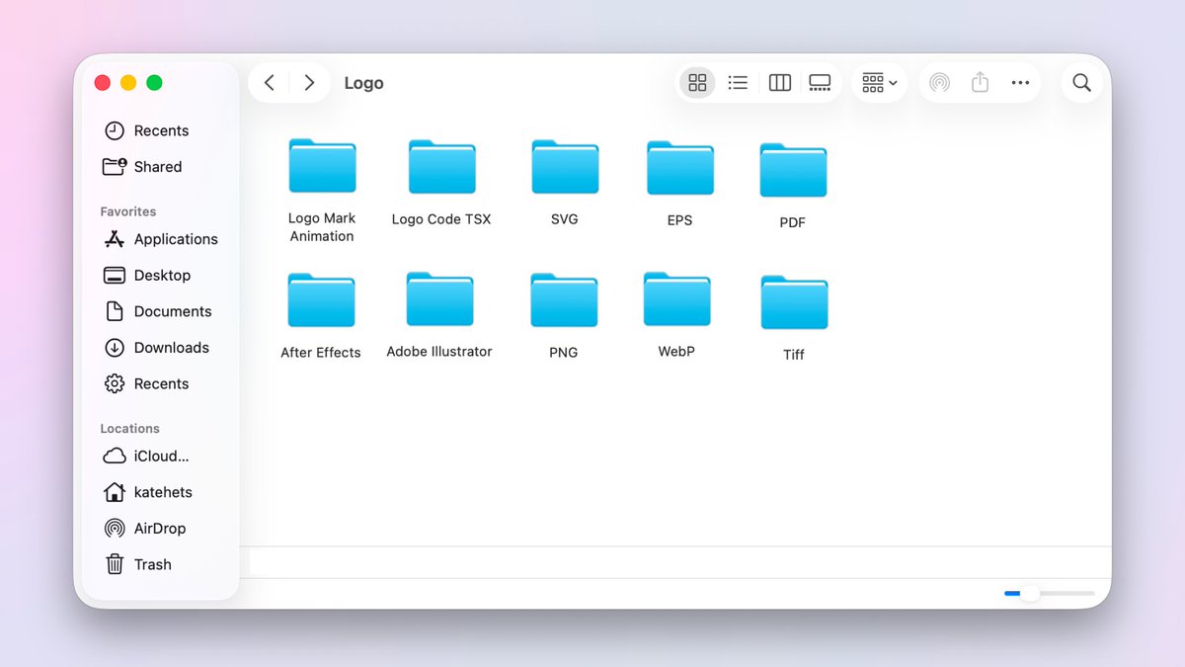Image resolution: width=1185 pixels, height=667 pixels.
Task: Open Spotlight search in the Finder toolbar
Action: pyautogui.click(x=1081, y=82)
